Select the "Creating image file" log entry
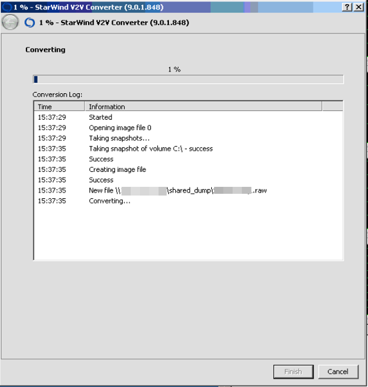The height and width of the screenshot is (387, 368). tap(117, 169)
